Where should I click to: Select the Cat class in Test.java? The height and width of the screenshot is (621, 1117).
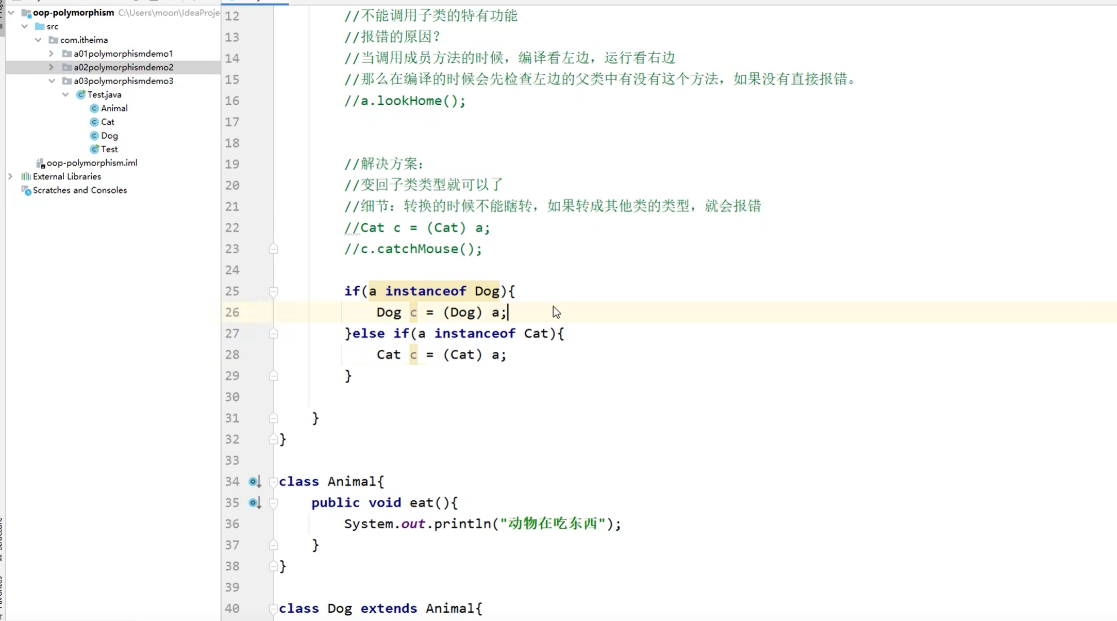click(107, 122)
